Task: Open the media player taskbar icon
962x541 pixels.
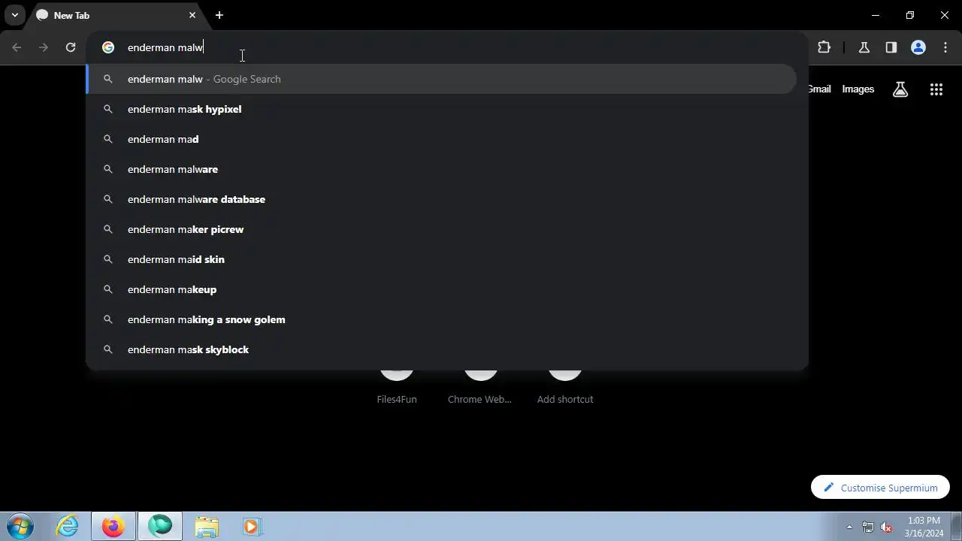Action: (251, 527)
